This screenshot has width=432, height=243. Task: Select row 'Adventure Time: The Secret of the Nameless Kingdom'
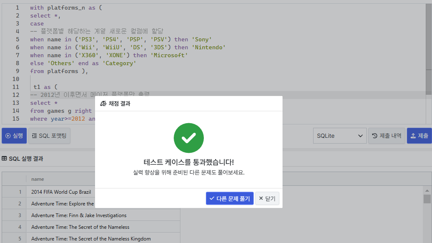[91, 238]
